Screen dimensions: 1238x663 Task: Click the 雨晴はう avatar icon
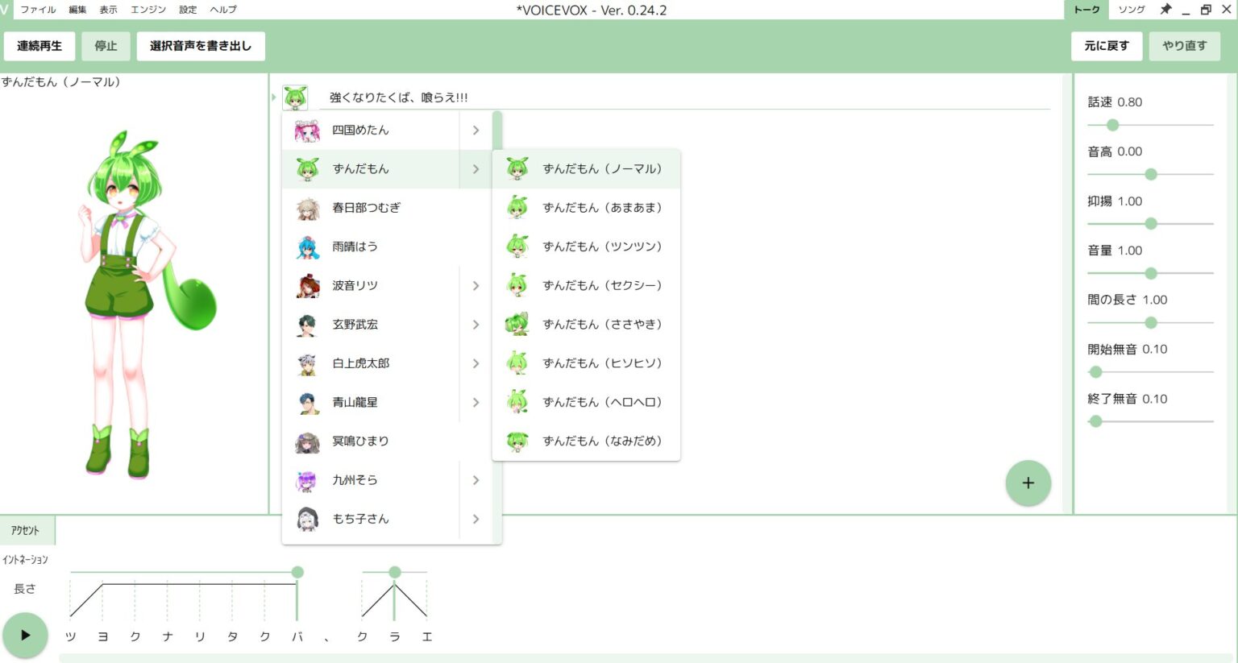click(x=307, y=247)
